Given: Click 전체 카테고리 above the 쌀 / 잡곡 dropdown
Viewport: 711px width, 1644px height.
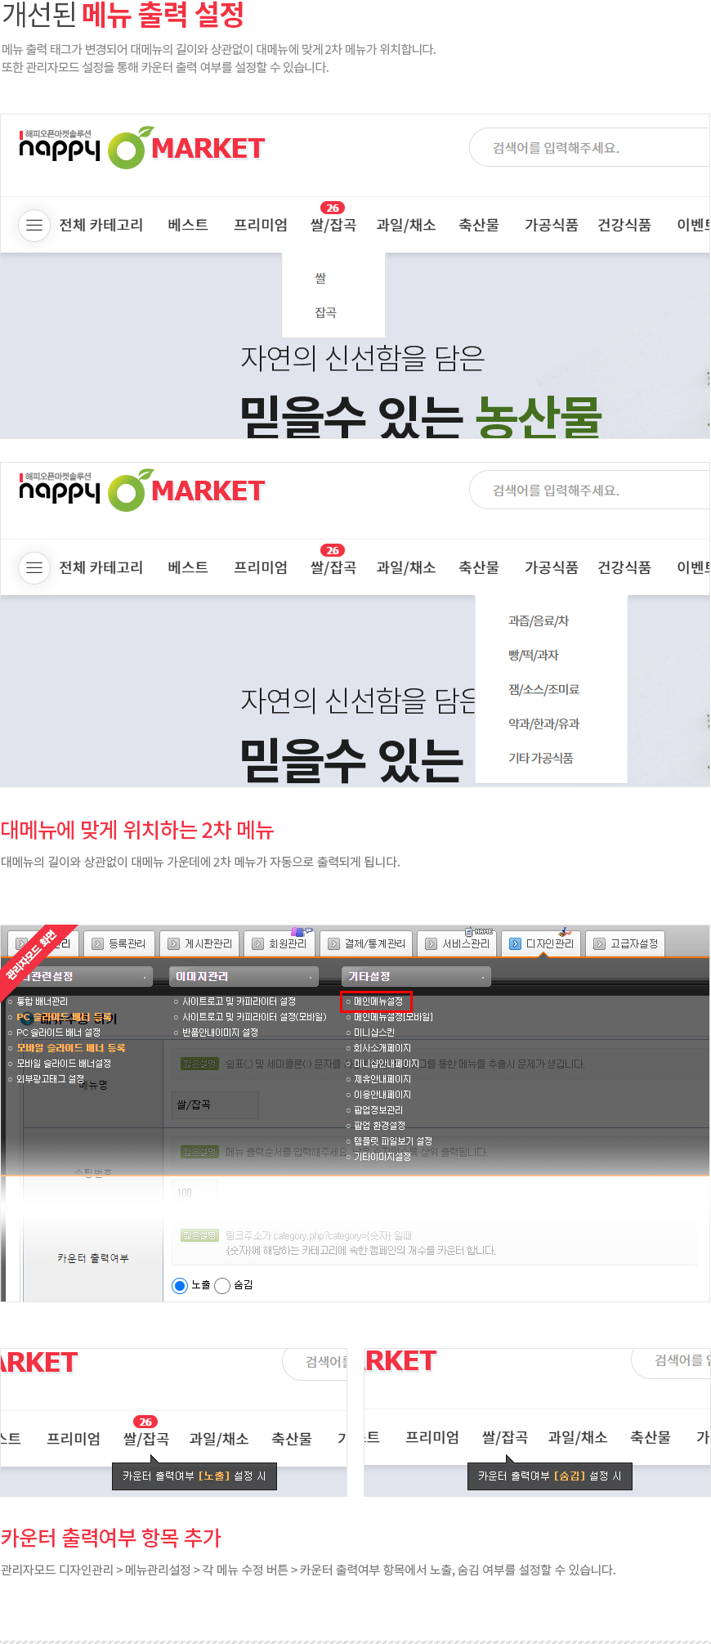Looking at the screenshot, I should pyautogui.click(x=101, y=225).
